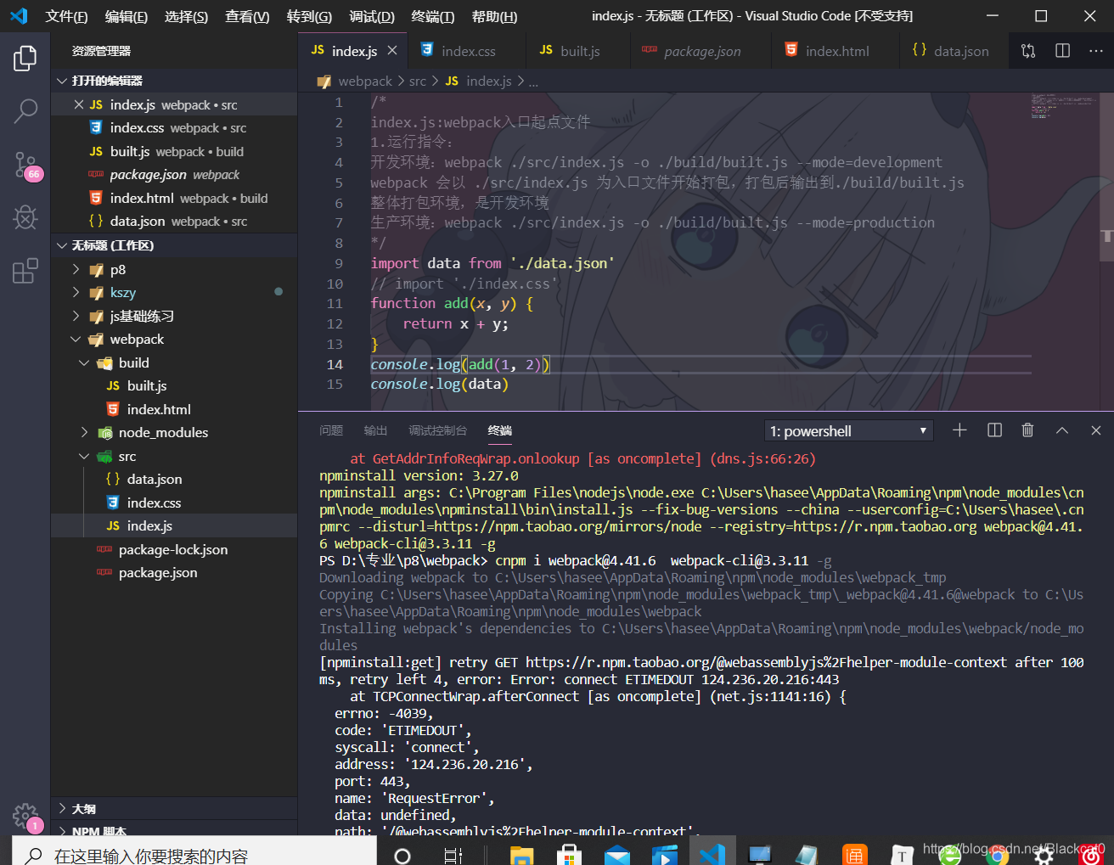Collapse the build folder
This screenshot has height=865, width=1114.
pos(174,362)
